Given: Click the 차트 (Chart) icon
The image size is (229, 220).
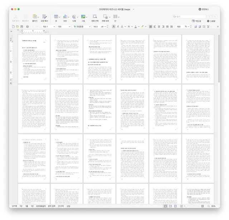Looking at the screenshot, I should pyautogui.click(x=65, y=17).
